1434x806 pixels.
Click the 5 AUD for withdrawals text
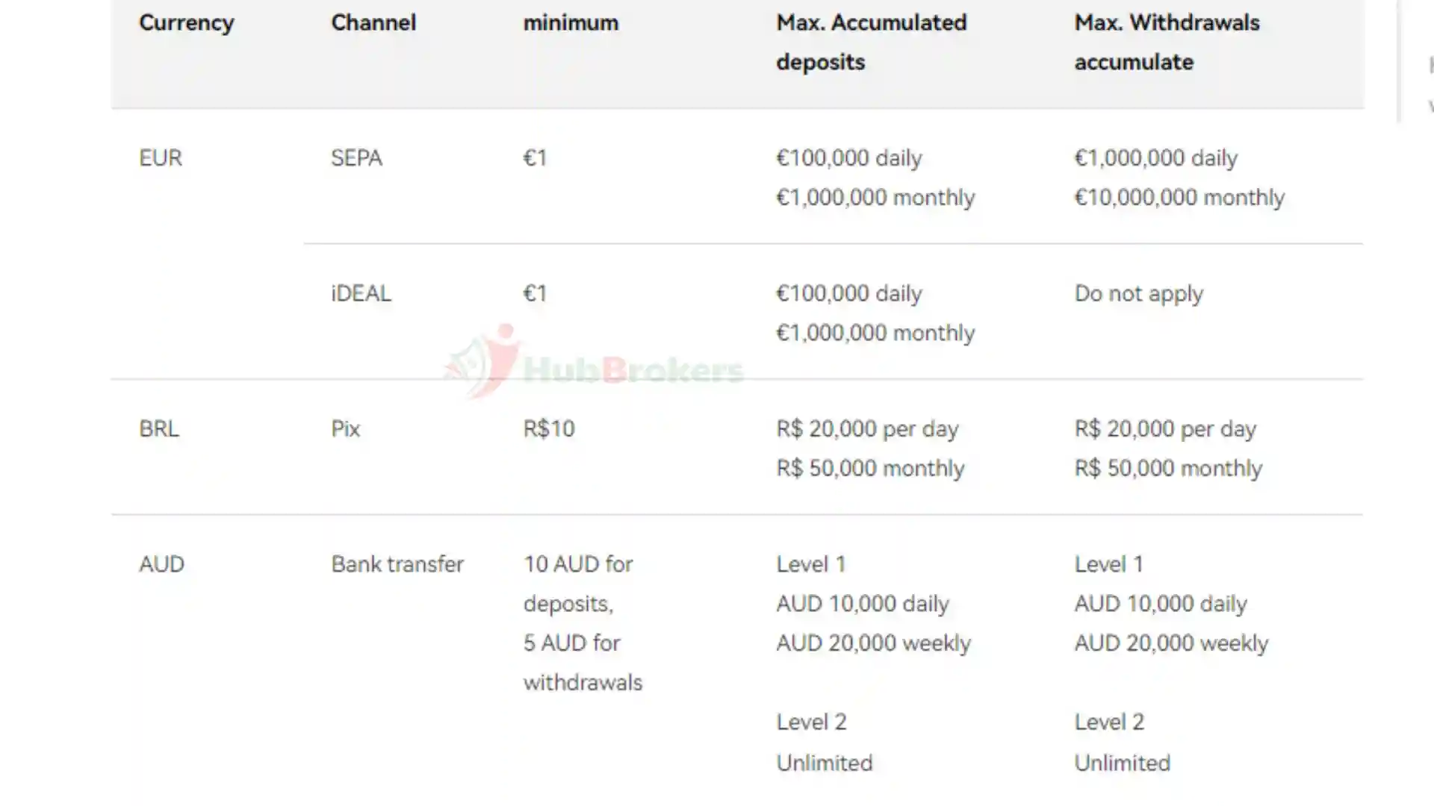[583, 663]
